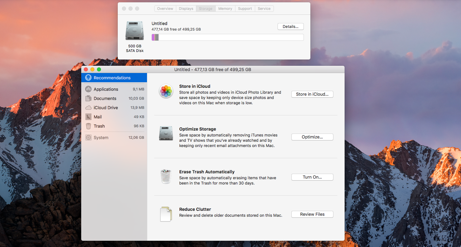Click the gray segment of storage bar
461x247 pixels.
coord(157,37)
